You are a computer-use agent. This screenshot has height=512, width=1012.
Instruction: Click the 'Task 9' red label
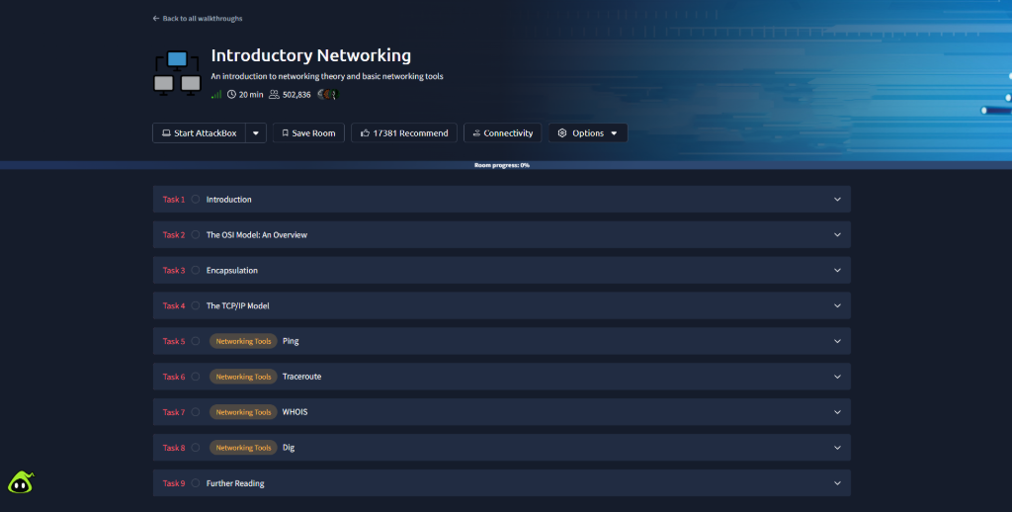coord(174,483)
